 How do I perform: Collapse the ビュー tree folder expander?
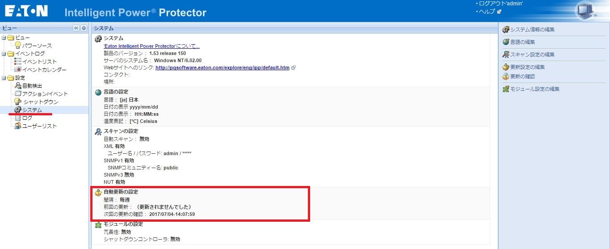4,38
